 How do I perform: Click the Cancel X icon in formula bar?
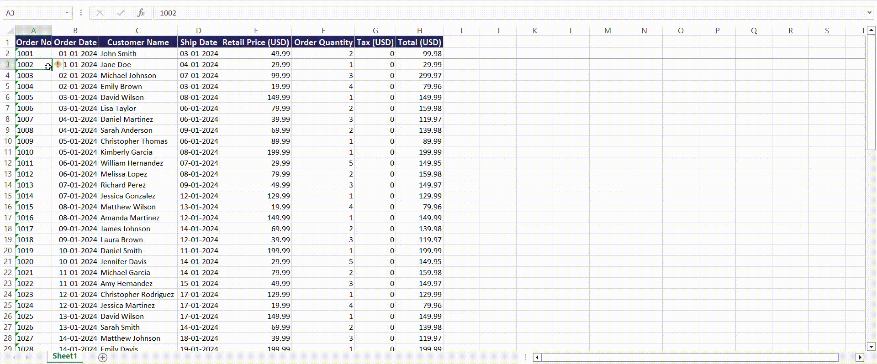click(100, 13)
